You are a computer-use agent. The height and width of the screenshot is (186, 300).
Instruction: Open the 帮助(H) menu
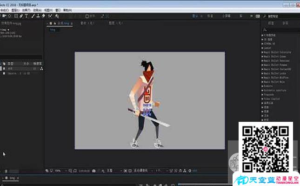[x=67, y=10]
